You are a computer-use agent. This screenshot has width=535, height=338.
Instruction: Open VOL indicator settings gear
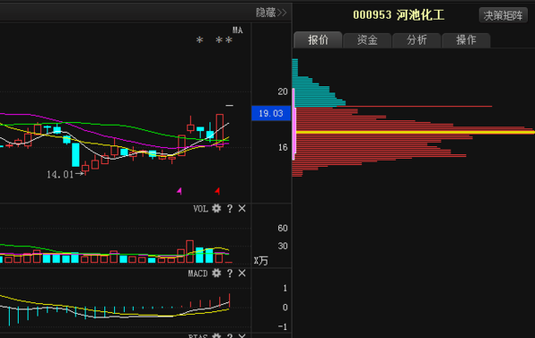[x=217, y=209]
